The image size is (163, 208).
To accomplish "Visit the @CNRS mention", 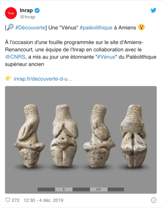I will point(15,57).
